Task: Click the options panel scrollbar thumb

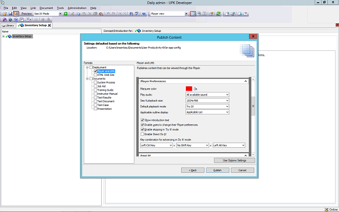Action: point(253,106)
